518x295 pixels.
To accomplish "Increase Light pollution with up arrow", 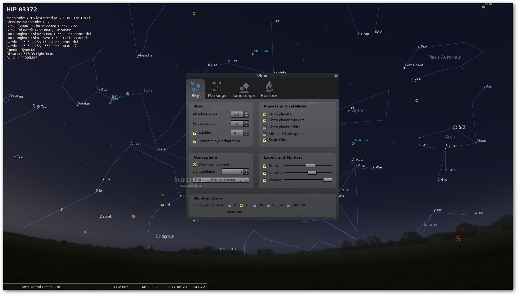I will pyautogui.click(x=246, y=170).
